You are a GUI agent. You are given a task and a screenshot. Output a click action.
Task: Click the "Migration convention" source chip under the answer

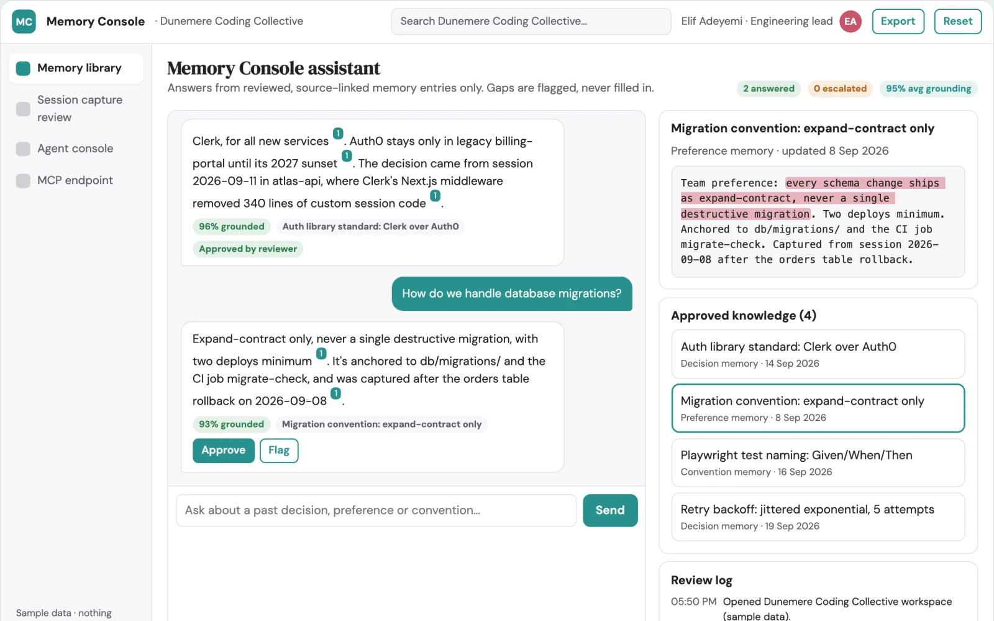click(381, 425)
